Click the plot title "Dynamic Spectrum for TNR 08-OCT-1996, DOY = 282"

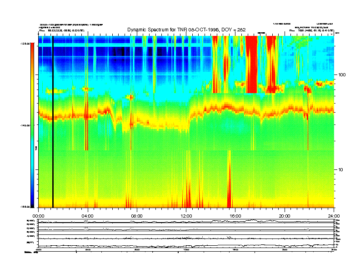186,30
